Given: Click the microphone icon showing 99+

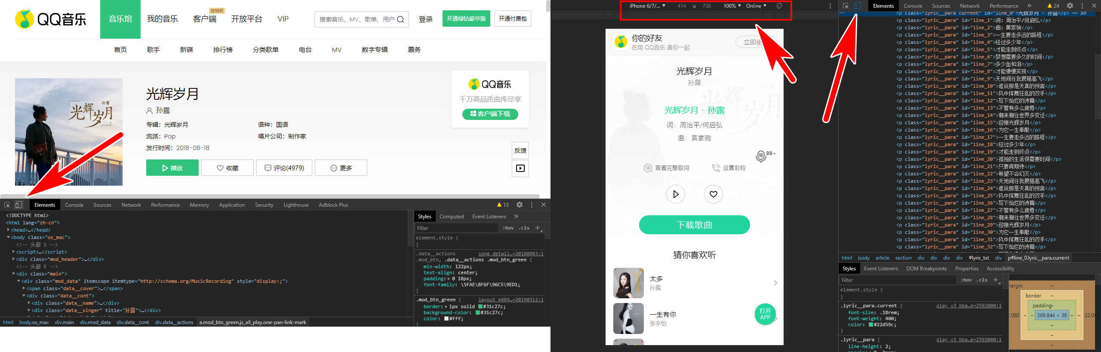Looking at the screenshot, I should point(761,156).
